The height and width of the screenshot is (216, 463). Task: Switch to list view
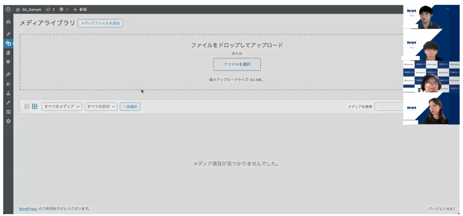(x=27, y=107)
